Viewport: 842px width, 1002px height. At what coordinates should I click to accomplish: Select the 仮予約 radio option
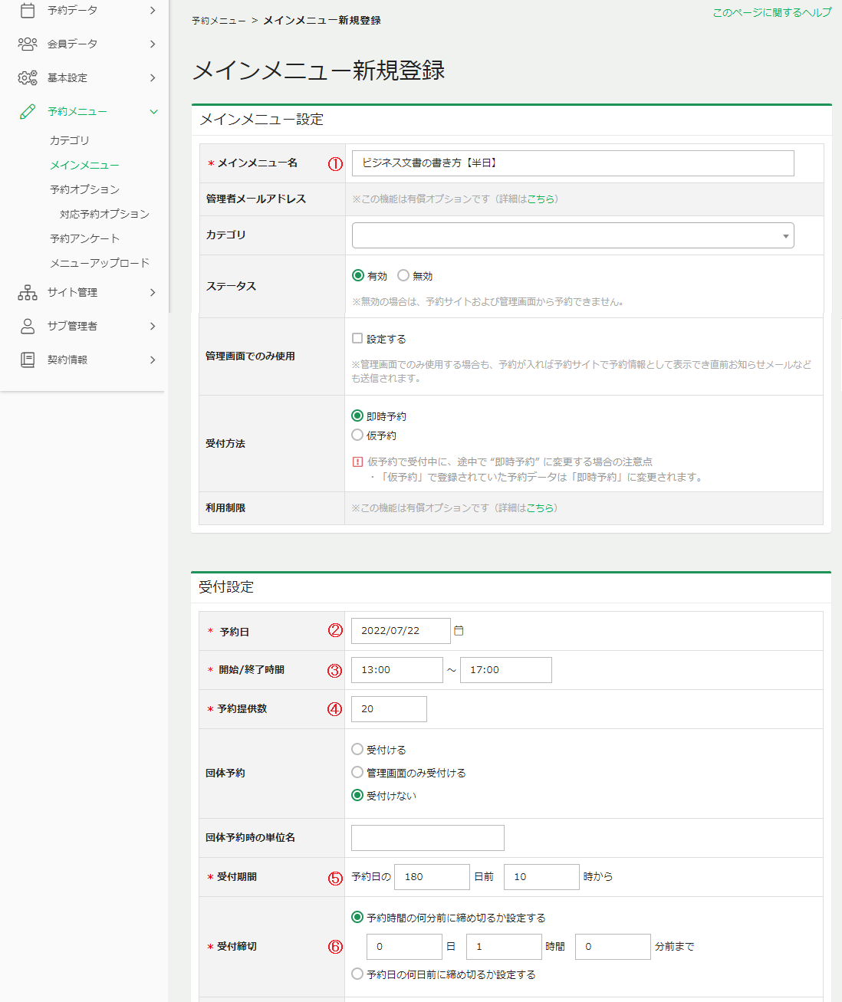tap(357, 435)
